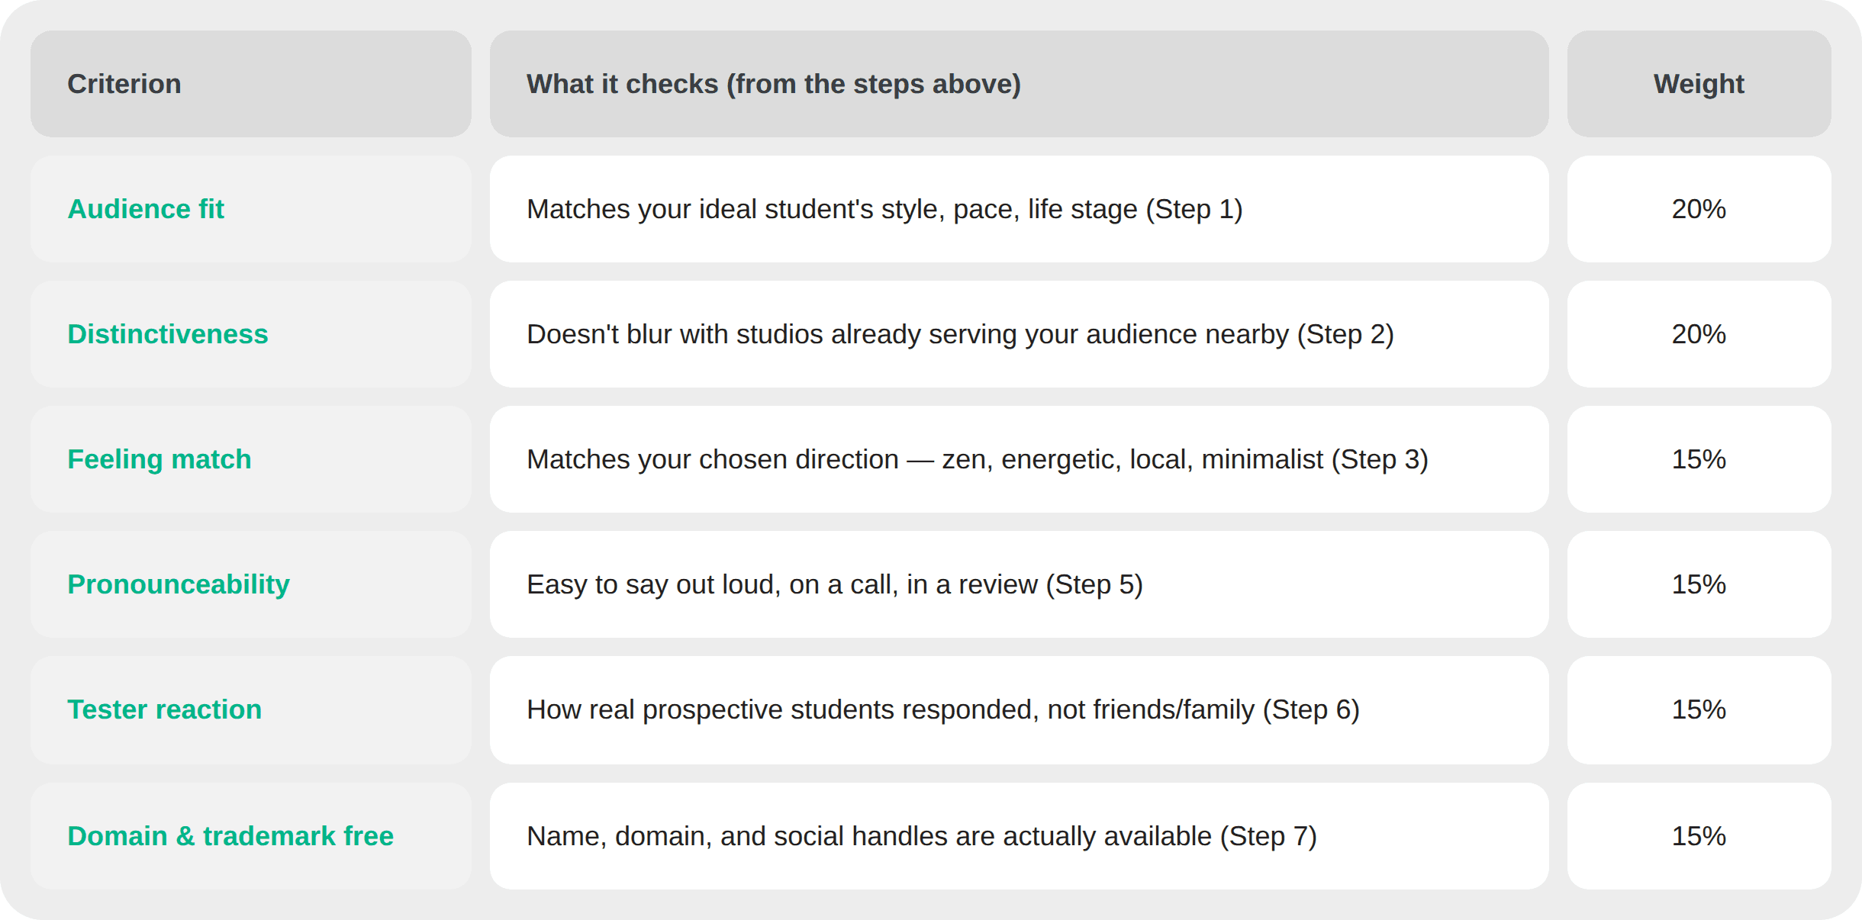
Task: Choose the Tester reaction criterion
Action: click(x=165, y=709)
